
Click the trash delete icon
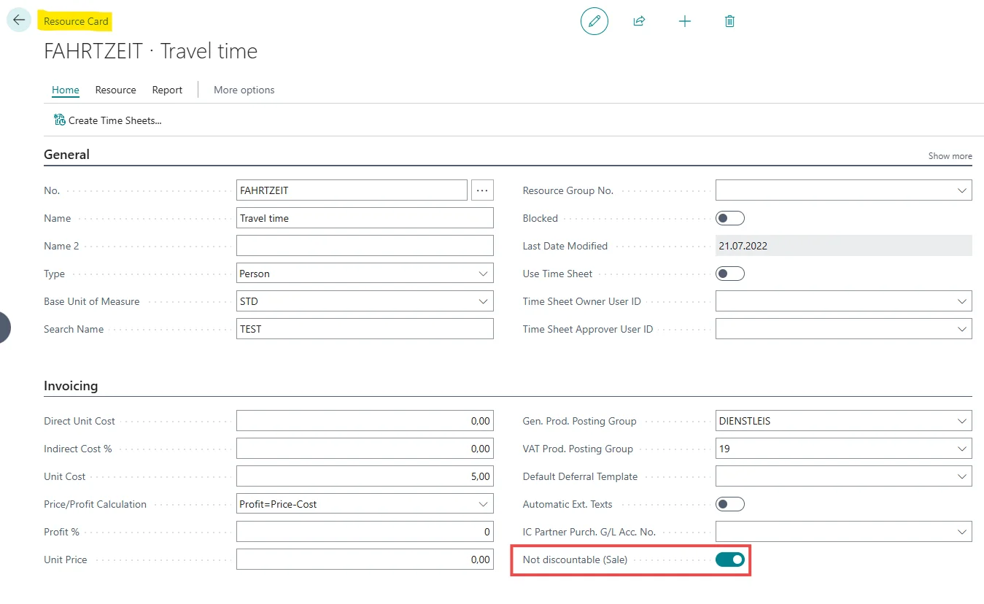[x=729, y=21]
